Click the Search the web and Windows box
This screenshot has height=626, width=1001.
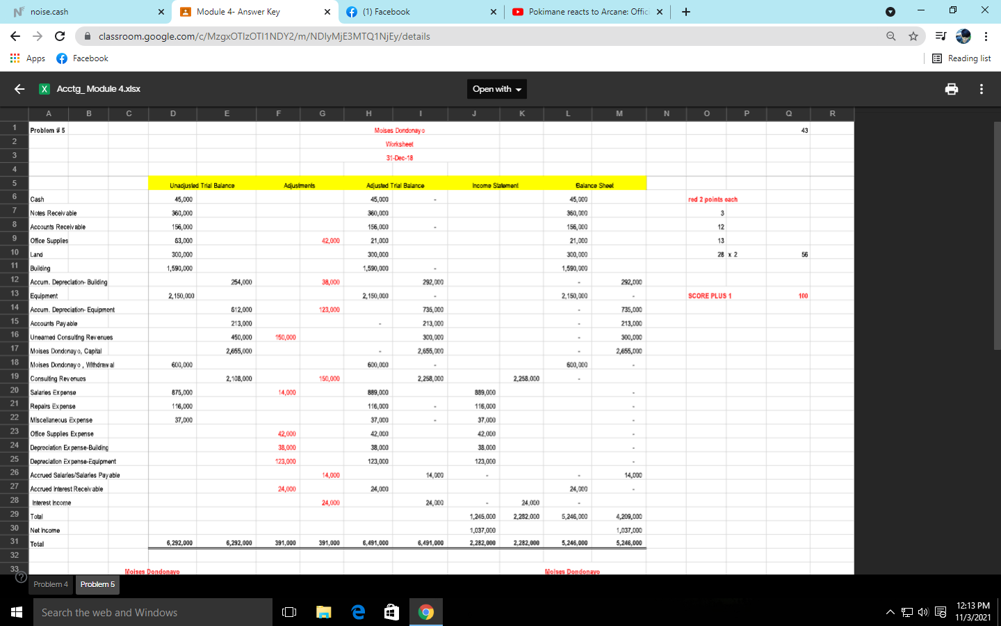(x=153, y=612)
